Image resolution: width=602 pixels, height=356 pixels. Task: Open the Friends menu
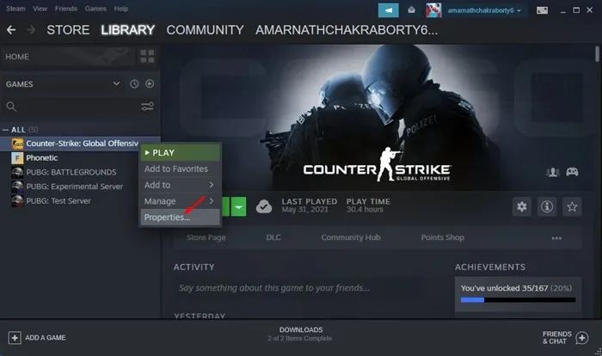[66, 9]
